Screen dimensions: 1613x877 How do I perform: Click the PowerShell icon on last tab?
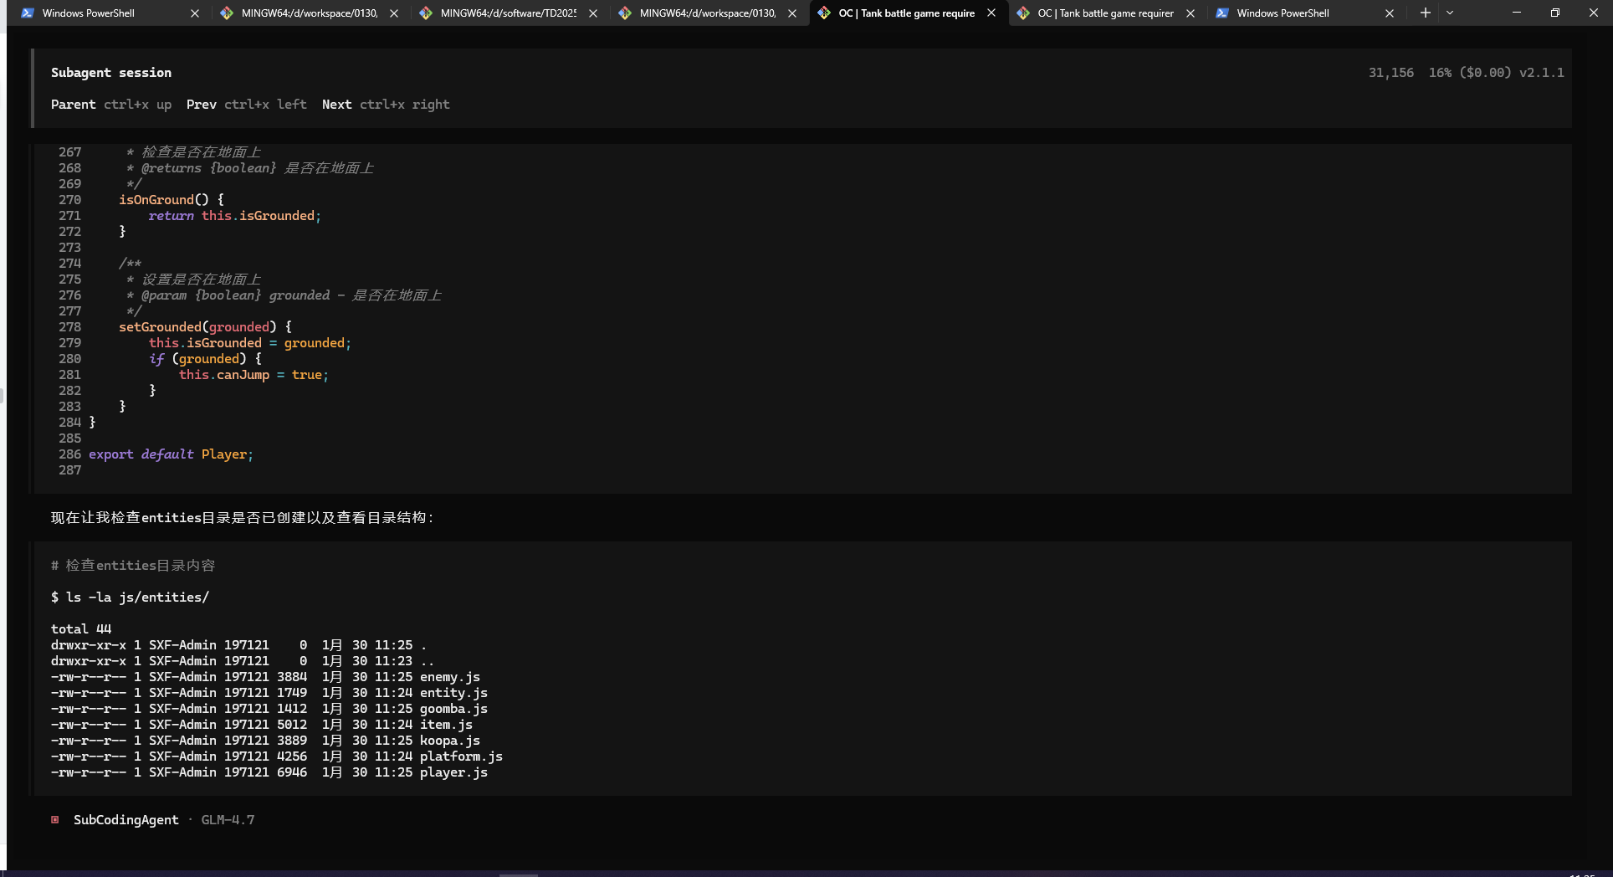coord(1222,13)
